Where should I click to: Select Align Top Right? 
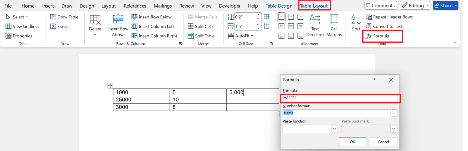[x=300, y=17]
